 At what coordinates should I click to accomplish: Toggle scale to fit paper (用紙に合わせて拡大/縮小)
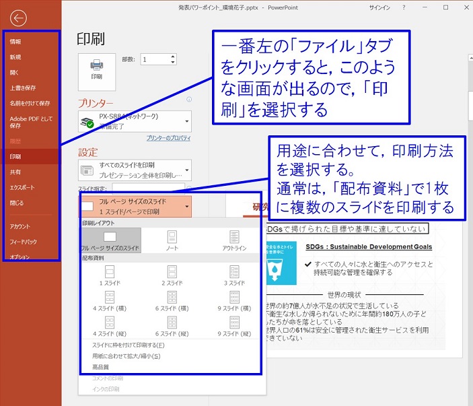click(121, 356)
